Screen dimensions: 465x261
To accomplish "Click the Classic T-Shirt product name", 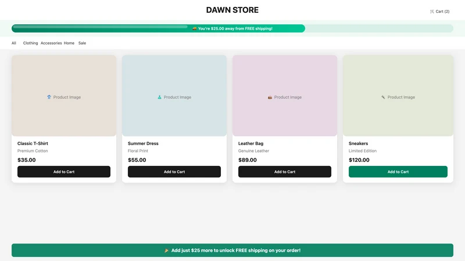I will pos(33,143).
